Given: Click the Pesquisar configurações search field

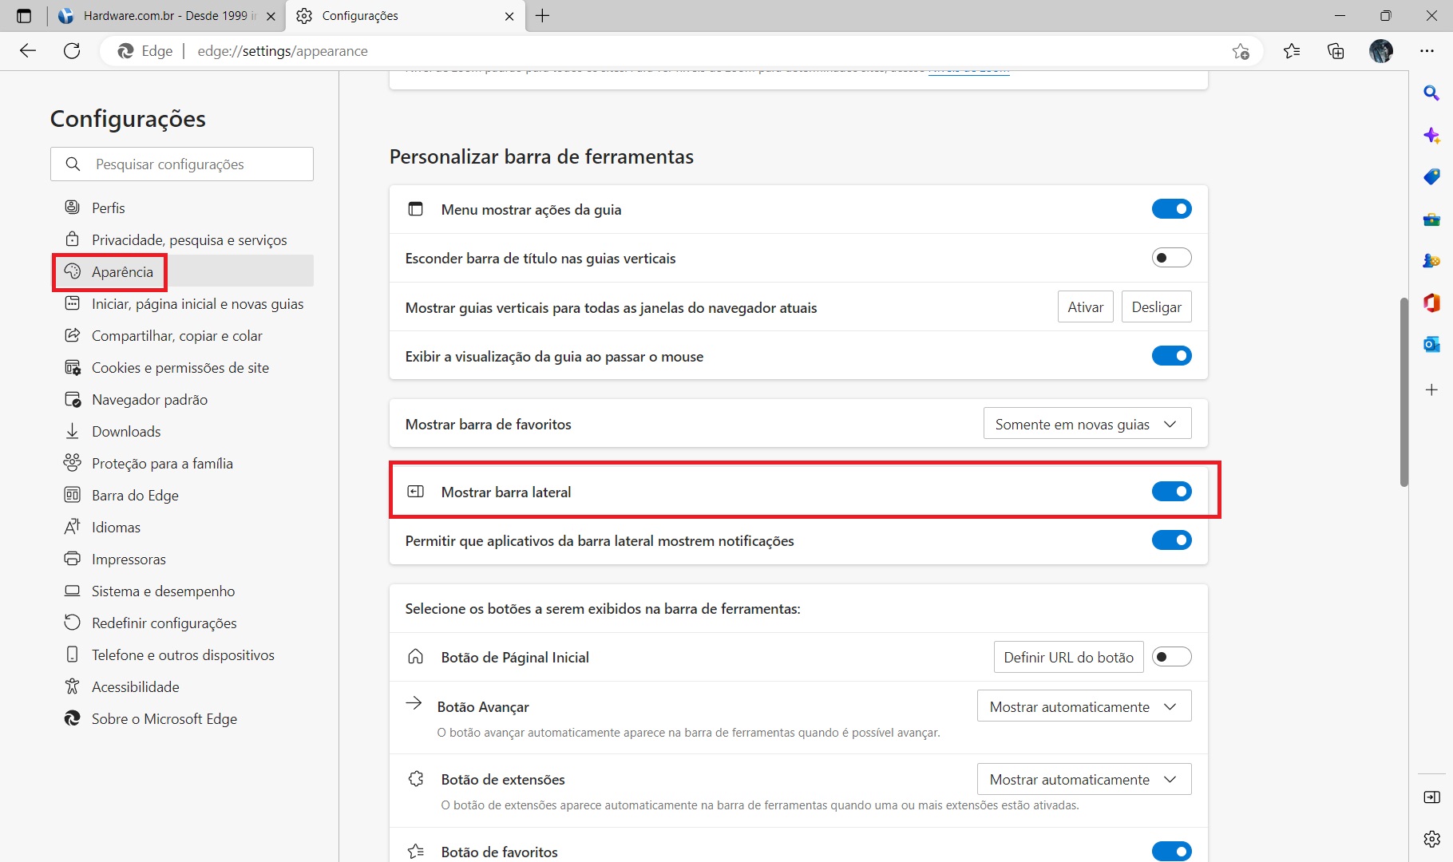Looking at the screenshot, I should (182, 164).
